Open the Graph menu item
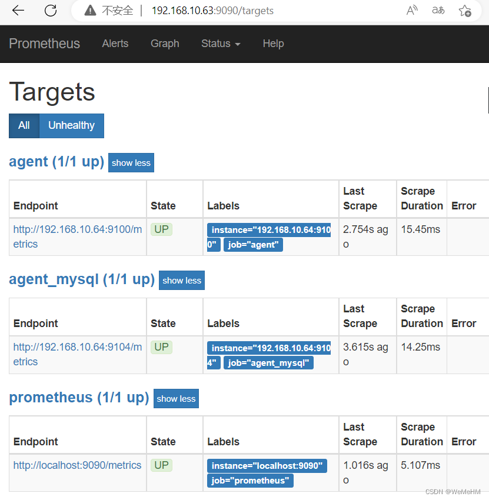This screenshot has height=500, width=489. [165, 44]
